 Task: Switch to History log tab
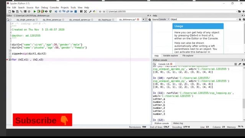point(178,123)
